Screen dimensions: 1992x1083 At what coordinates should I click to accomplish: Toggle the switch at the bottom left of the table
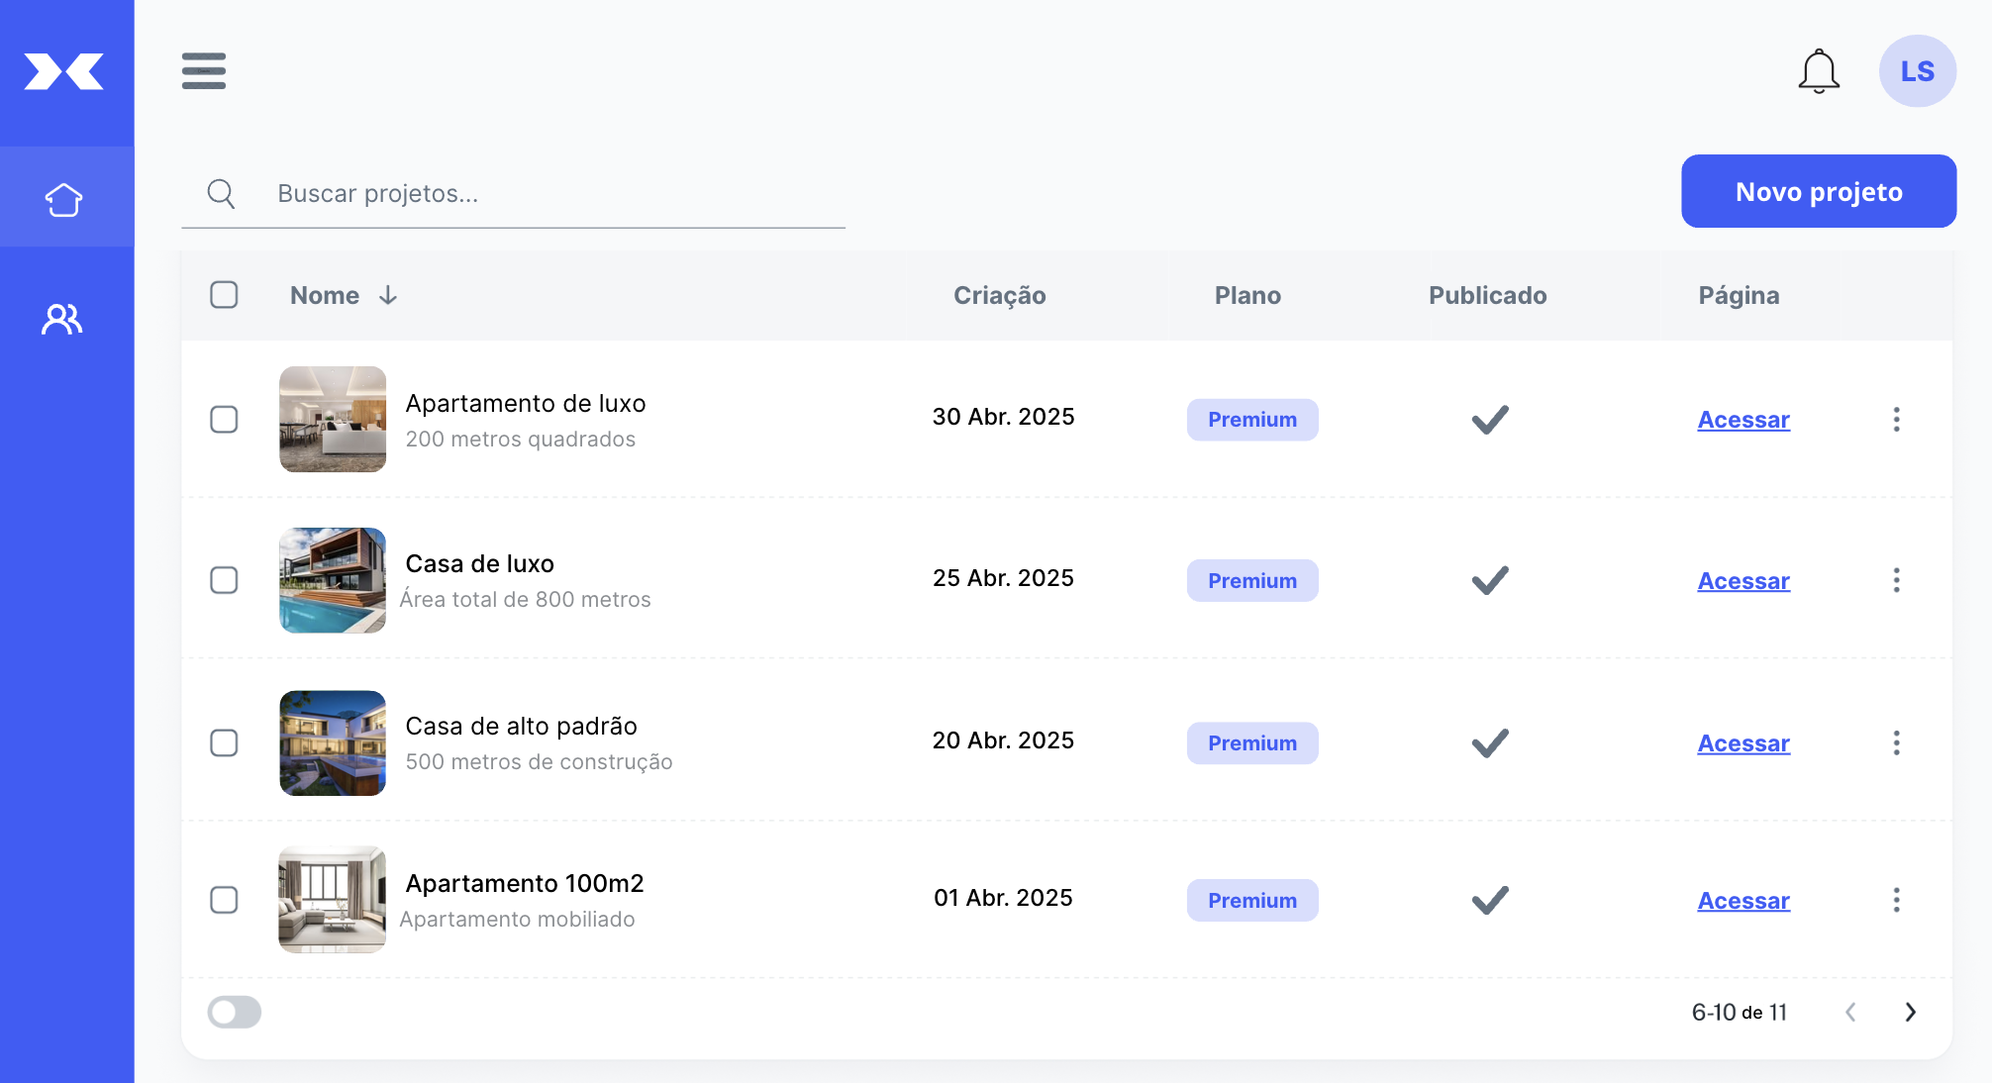coord(234,1012)
